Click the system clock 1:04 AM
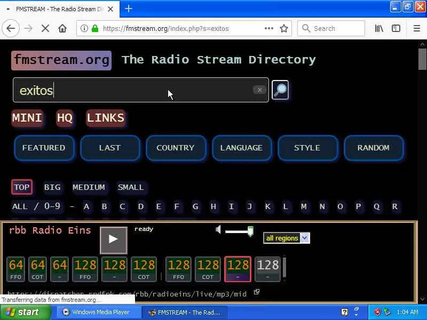Image resolution: width=427 pixels, height=320 pixels. point(408,312)
